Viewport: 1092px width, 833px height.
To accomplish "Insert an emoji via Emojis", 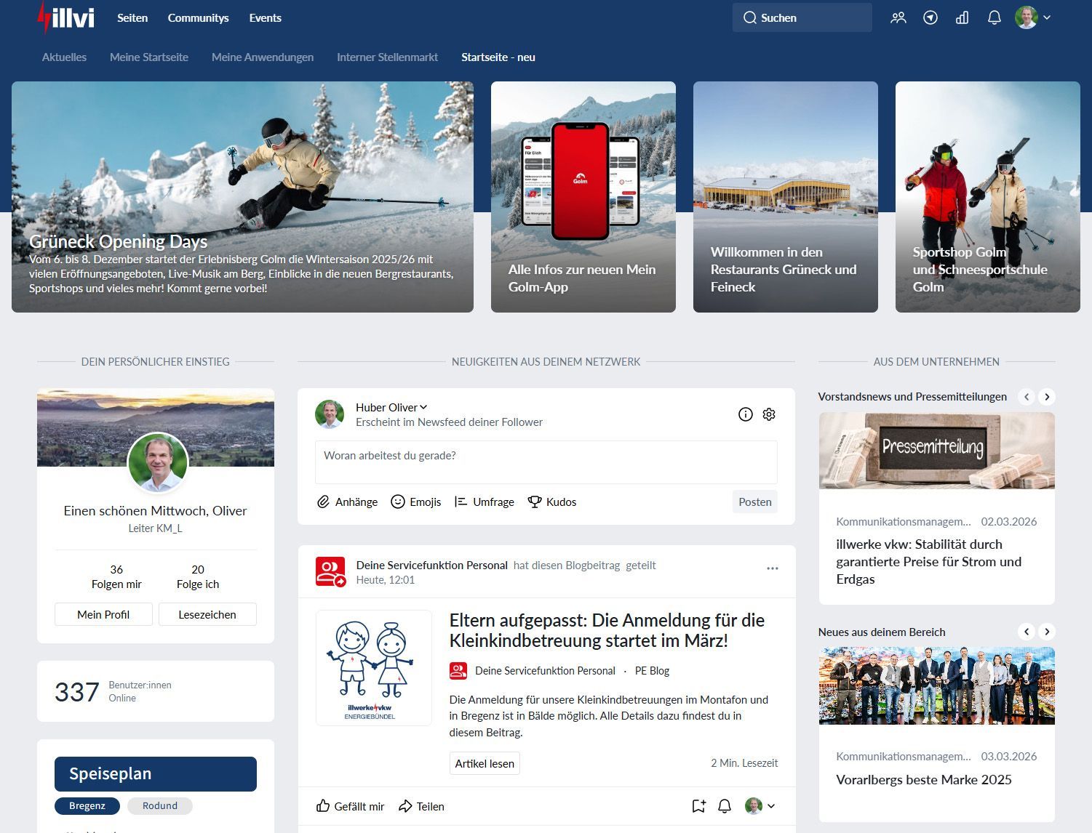I will tap(416, 502).
